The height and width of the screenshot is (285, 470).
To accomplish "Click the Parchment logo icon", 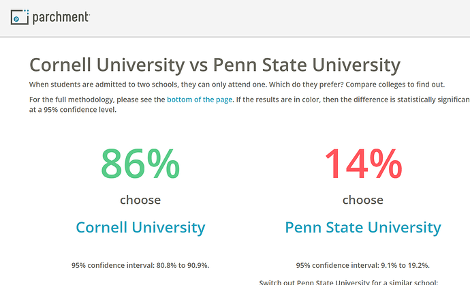I will click(x=20, y=17).
